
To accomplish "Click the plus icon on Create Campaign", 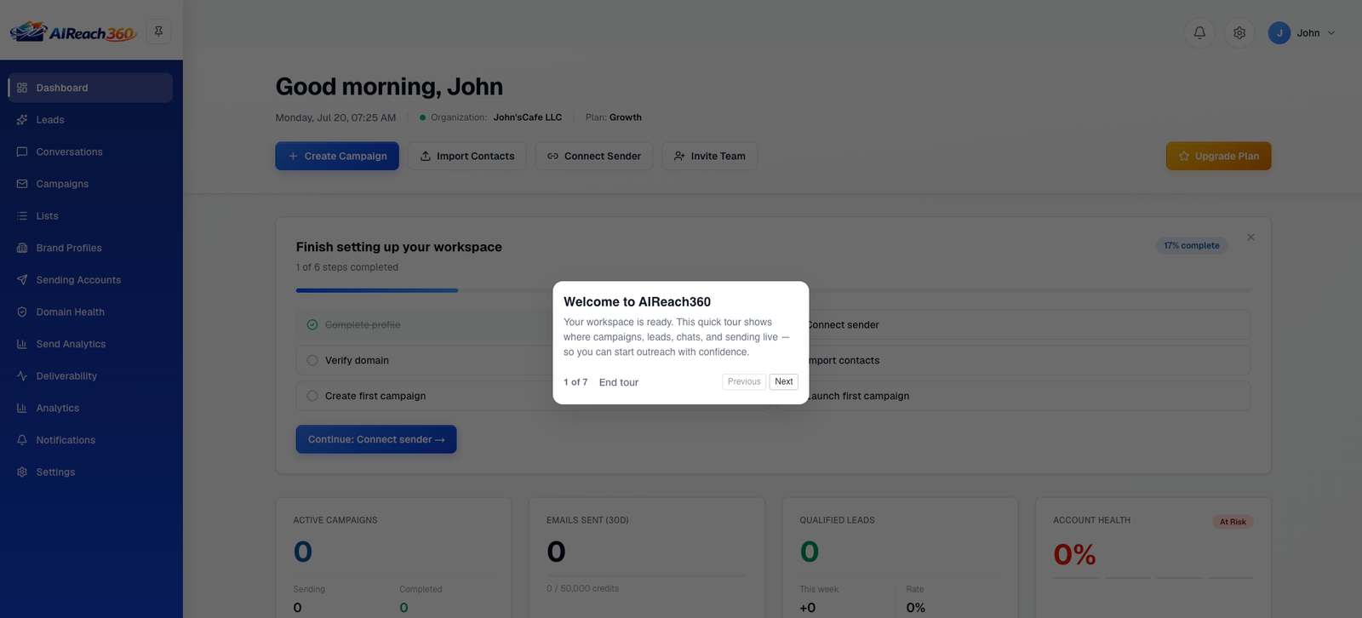I will pos(293,156).
